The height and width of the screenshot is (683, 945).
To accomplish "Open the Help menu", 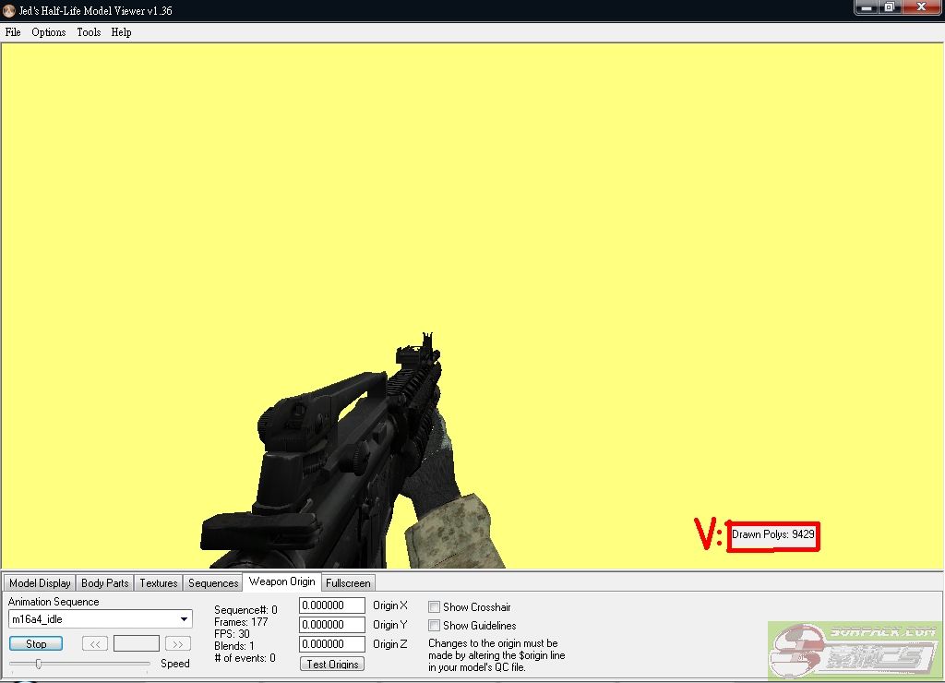I will coord(121,32).
